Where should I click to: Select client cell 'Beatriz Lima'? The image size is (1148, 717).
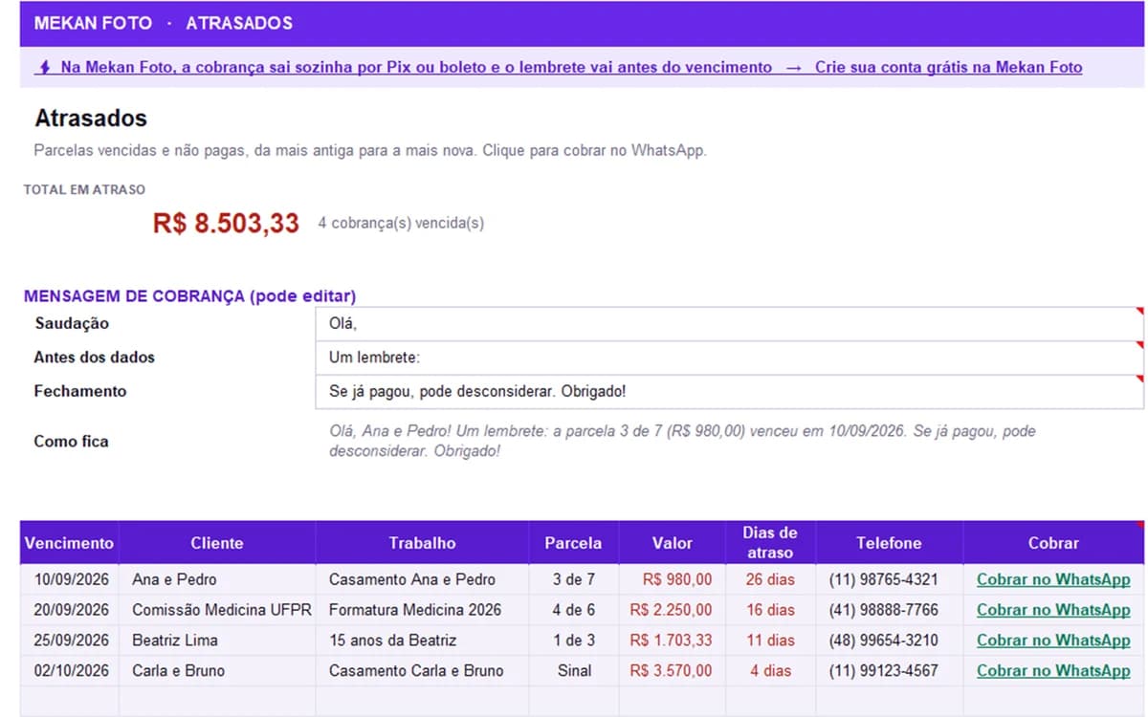pos(217,641)
